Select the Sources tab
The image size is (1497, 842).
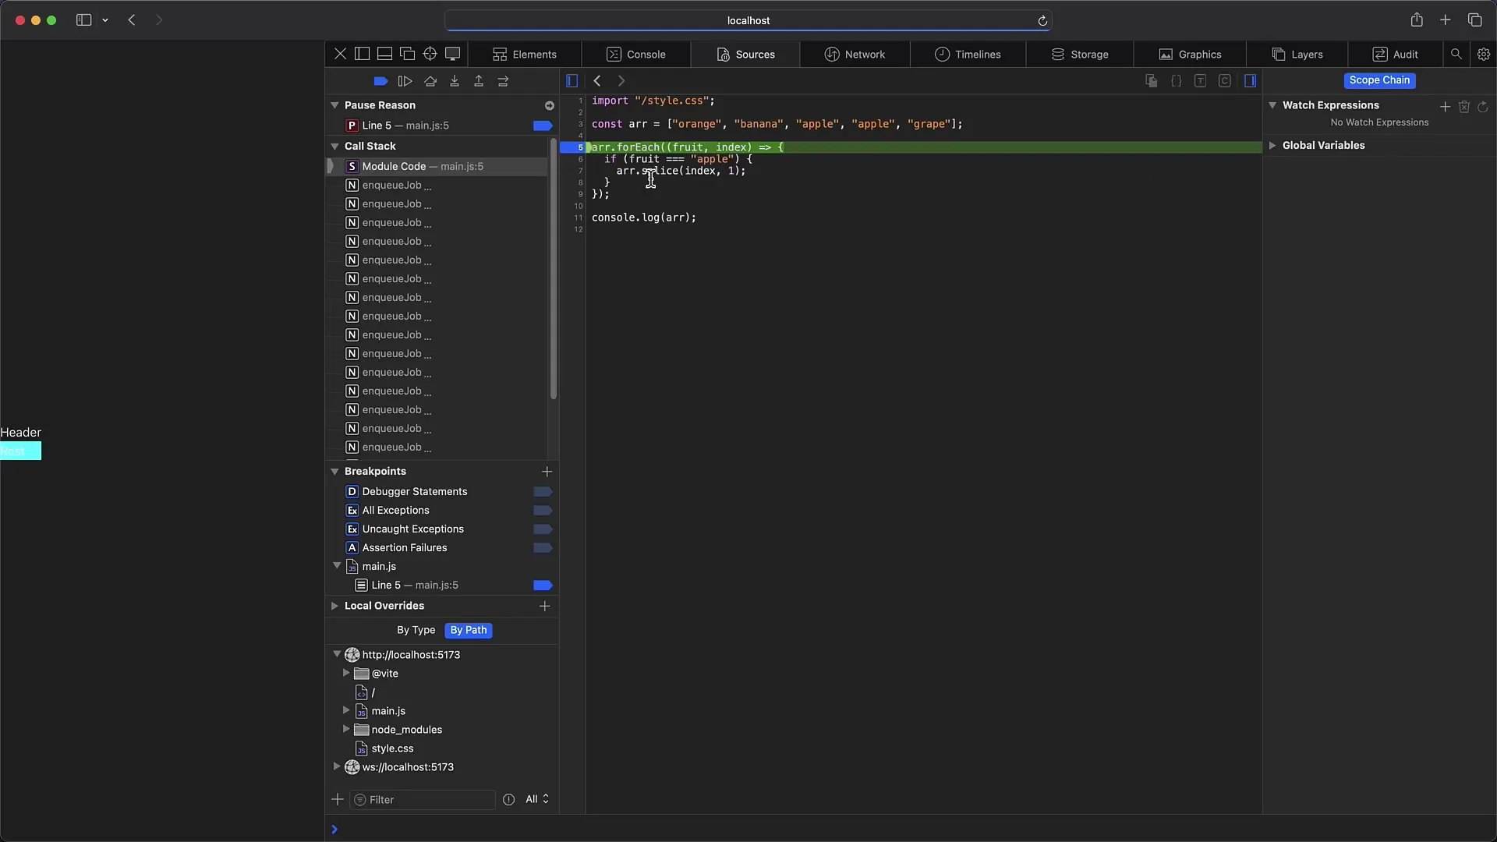(745, 55)
